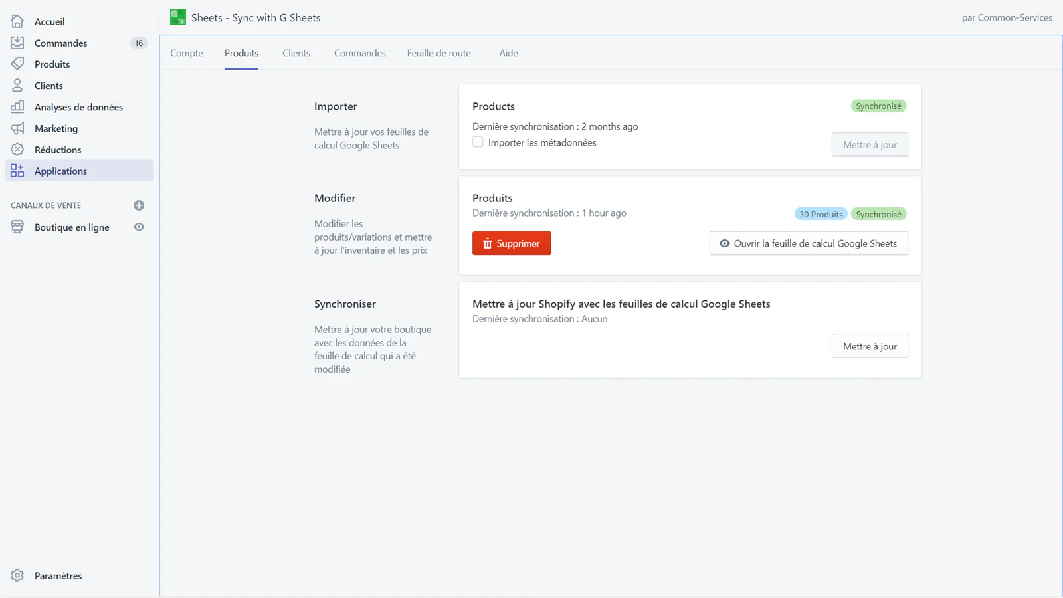Click Mettre à jour Shopify card title
The width and height of the screenshot is (1063, 598).
(x=621, y=304)
